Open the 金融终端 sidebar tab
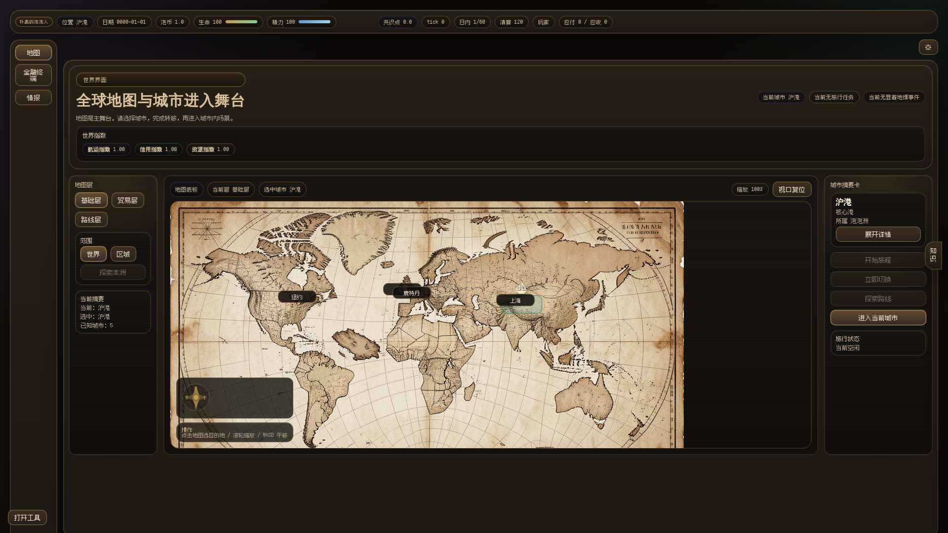This screenshot has width=948, height=533. click(33, 75)
